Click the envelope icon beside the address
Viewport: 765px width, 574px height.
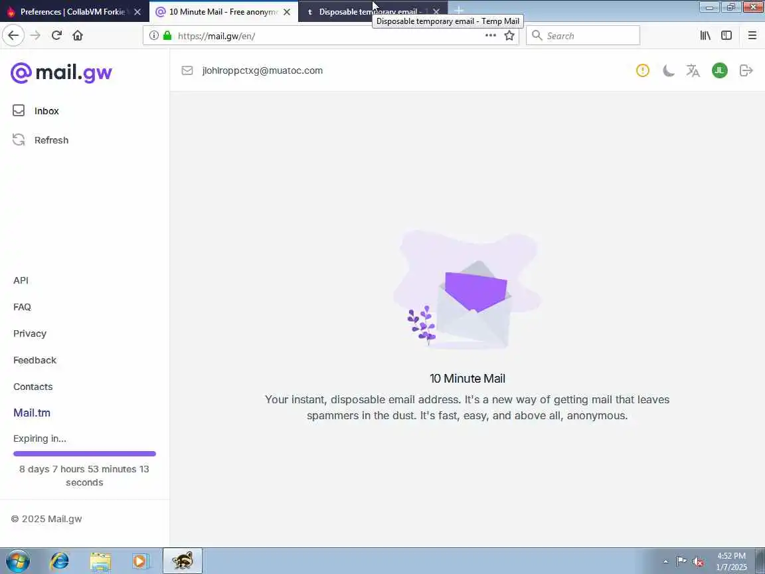pos(187,71)
